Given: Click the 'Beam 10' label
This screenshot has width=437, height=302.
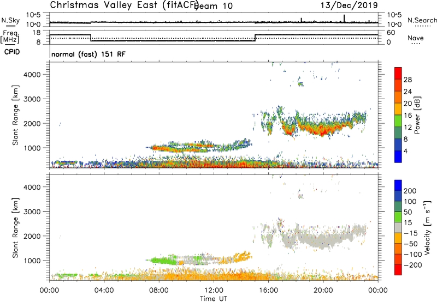Looking at the screenshot, I should (214, 6).
